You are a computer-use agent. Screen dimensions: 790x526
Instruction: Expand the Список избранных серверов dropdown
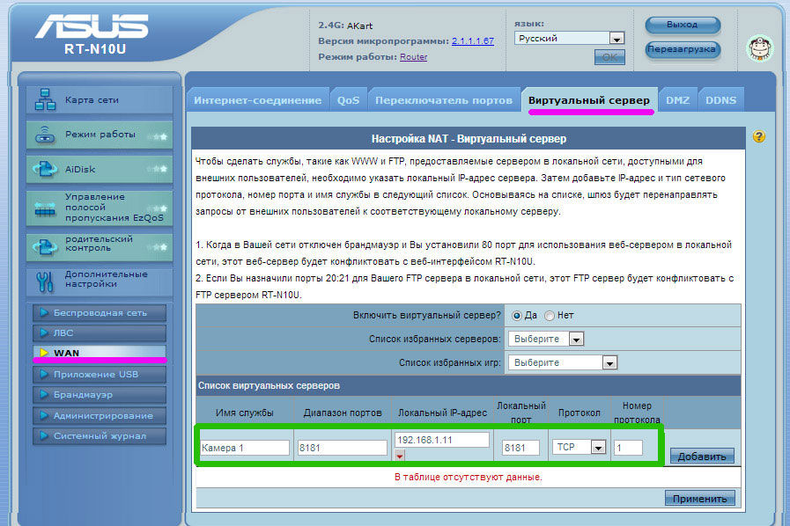[546, 339]
